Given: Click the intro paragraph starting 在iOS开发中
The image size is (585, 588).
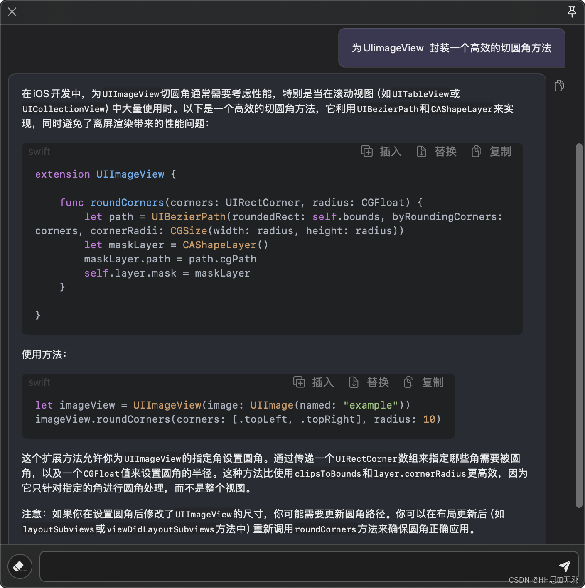Looking at the screenshot, I should pyautogui.click(x=268, y=109).
